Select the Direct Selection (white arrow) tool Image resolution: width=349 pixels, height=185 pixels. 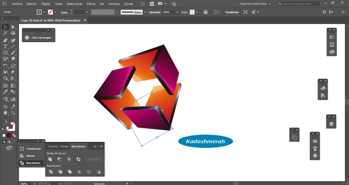13,27
